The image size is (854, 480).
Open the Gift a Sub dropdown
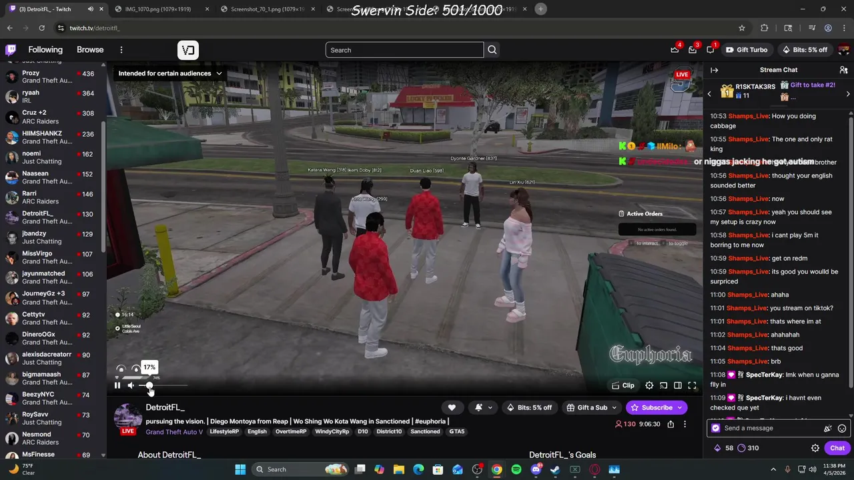point(592,407)
